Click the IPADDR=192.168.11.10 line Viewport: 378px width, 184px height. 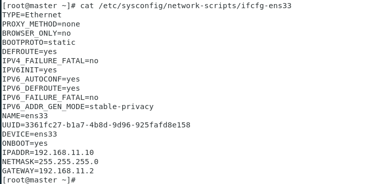[x=48, y=152]
